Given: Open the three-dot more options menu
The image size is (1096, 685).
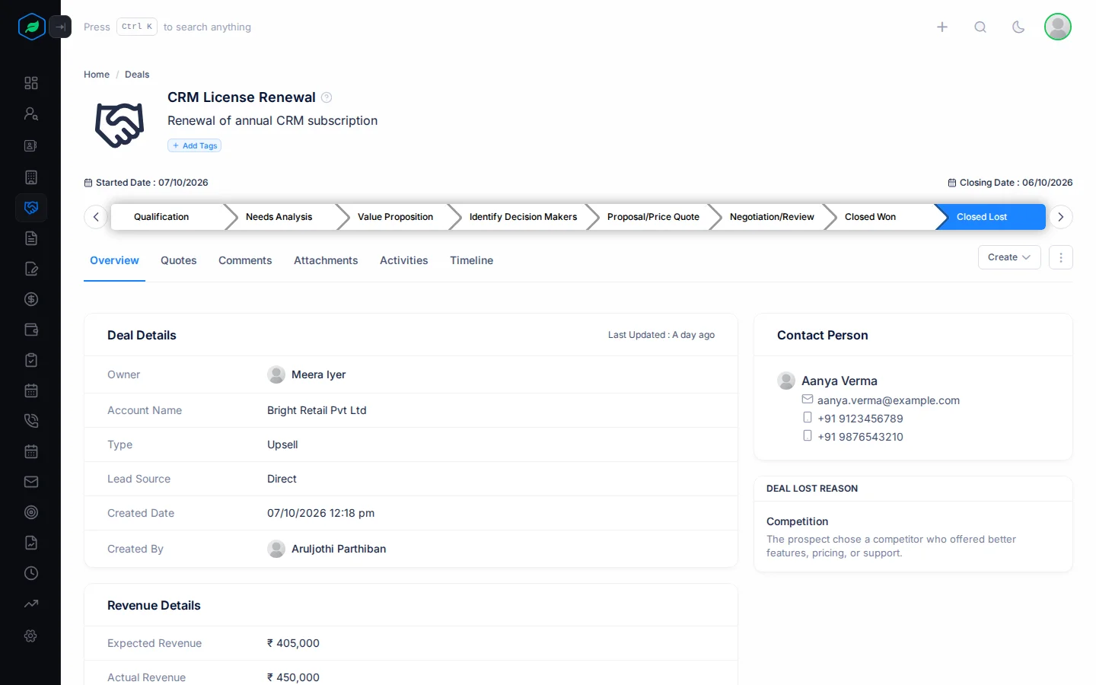Looking at the screenshot, I should (1061, 257).
